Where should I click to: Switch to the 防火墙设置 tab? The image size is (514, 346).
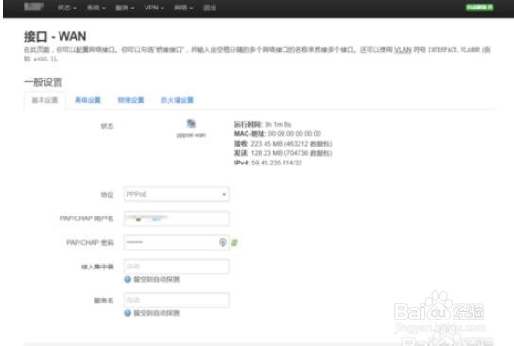177,100
